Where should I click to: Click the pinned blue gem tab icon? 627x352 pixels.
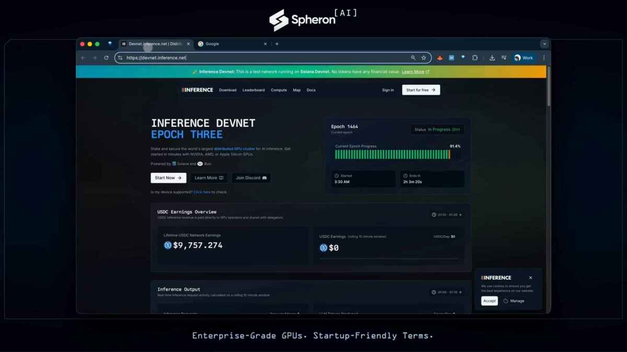(110, 44)
